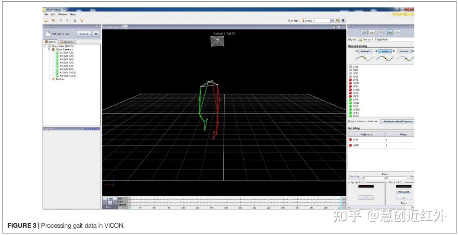The height and width of the screenshot is (235, 458).
Task: Select the highlighted label/edit tools icon
Action: 390,32
